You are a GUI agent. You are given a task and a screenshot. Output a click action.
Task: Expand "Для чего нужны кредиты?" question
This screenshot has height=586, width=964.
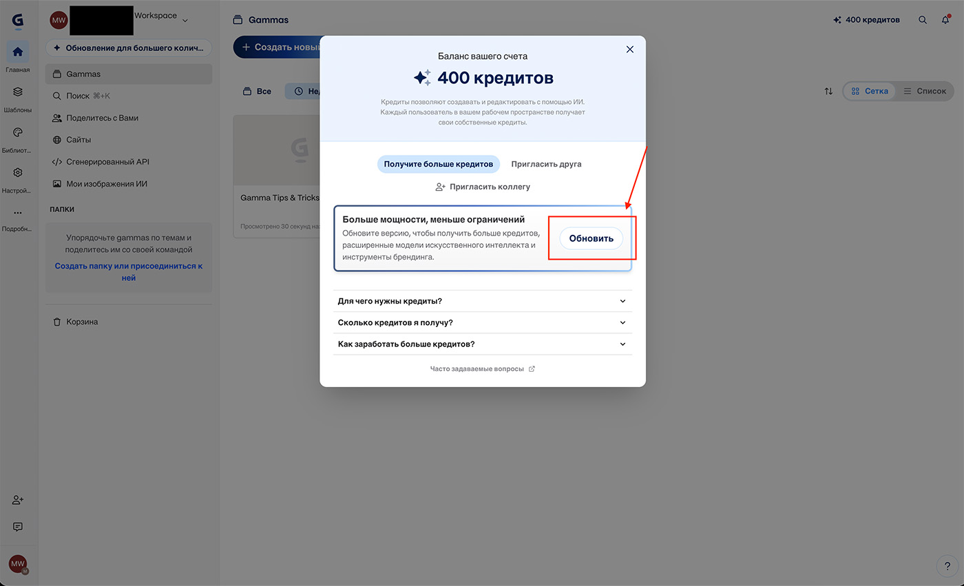click(x=482, y=301)
